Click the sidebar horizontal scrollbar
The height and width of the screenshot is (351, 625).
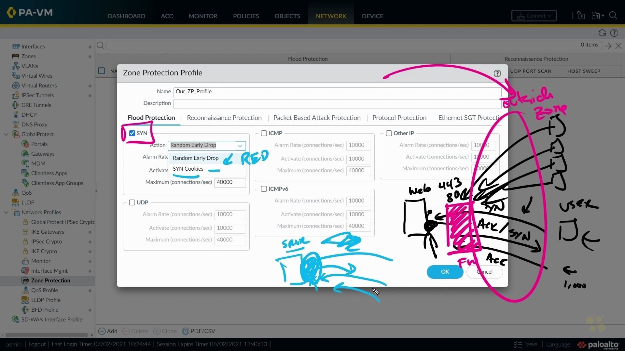(x=47, y=335)
